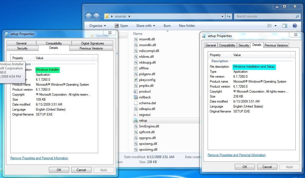Viewport: 305px width, 178px height.
Task: Expand the address bar history dropdown
Action: [222, 17]
